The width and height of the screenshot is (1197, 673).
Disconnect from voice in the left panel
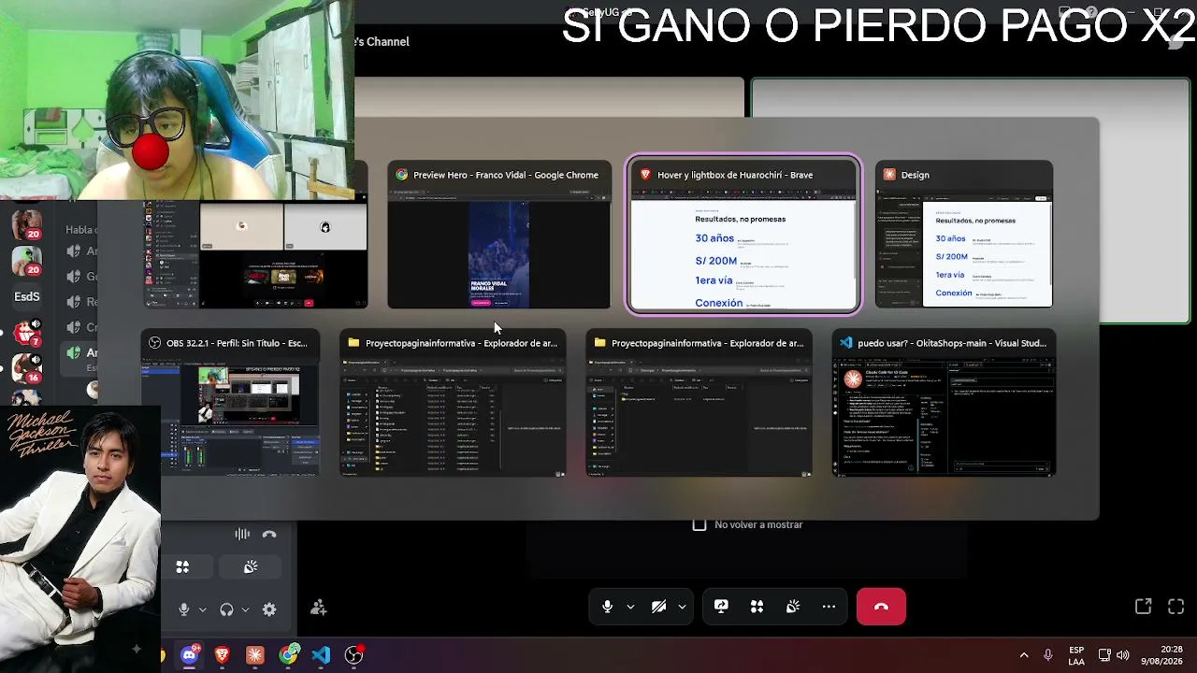point(269,534)
